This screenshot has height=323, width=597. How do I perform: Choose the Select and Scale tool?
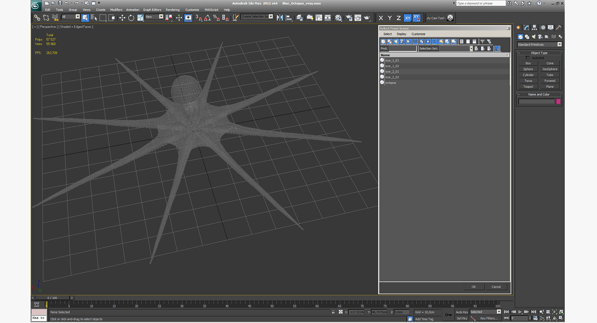point(140,18)
